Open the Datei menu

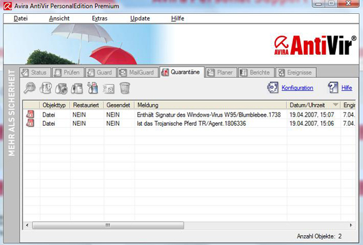[20, 18]
